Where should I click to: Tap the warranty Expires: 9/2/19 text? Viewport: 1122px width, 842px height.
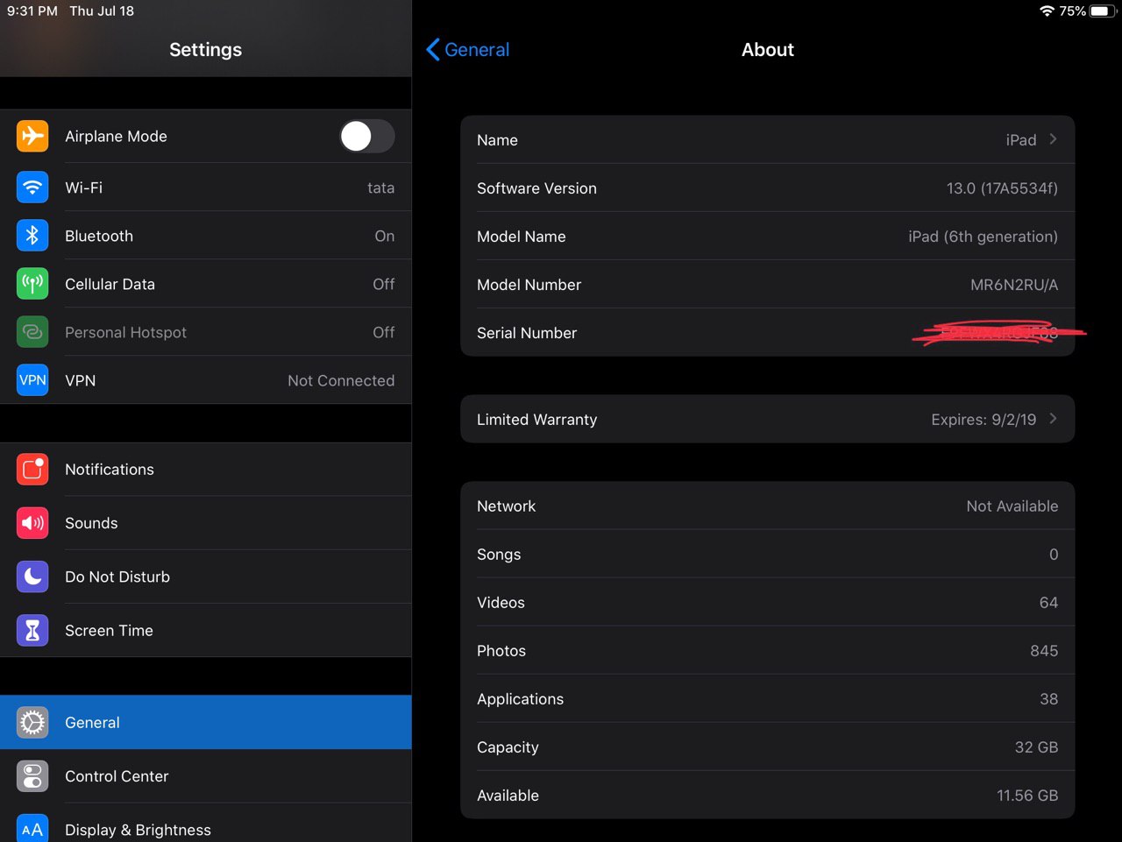(x=984, y=420)
